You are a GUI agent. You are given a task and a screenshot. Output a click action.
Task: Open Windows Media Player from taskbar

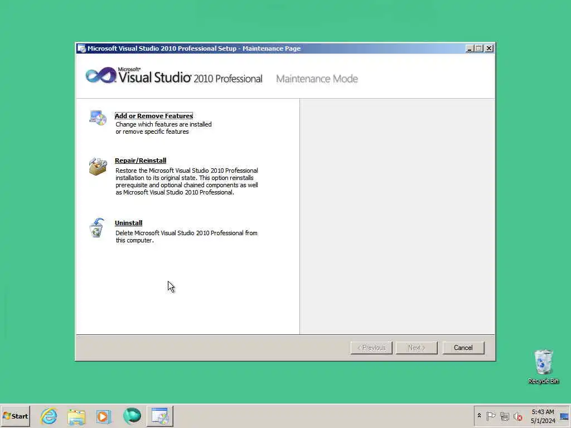[103, 416]
